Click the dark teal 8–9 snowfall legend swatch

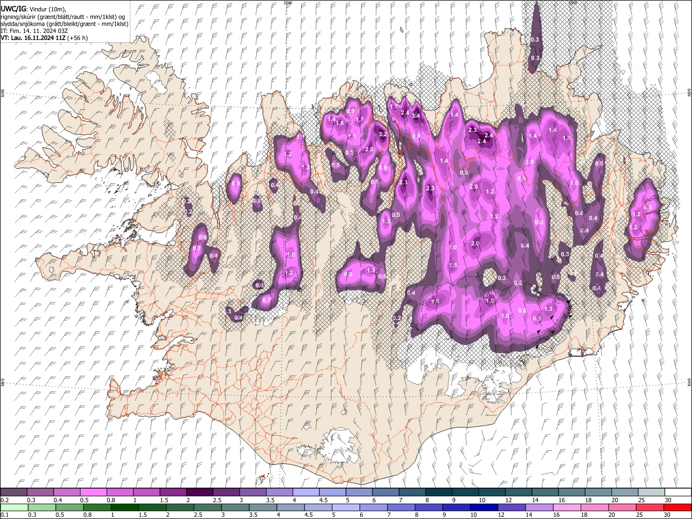[x=439, y=493]
